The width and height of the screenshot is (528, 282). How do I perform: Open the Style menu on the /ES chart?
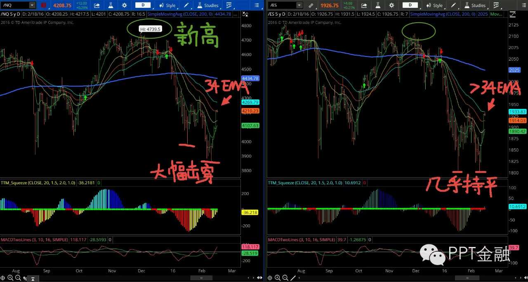(x=434, y=5)
